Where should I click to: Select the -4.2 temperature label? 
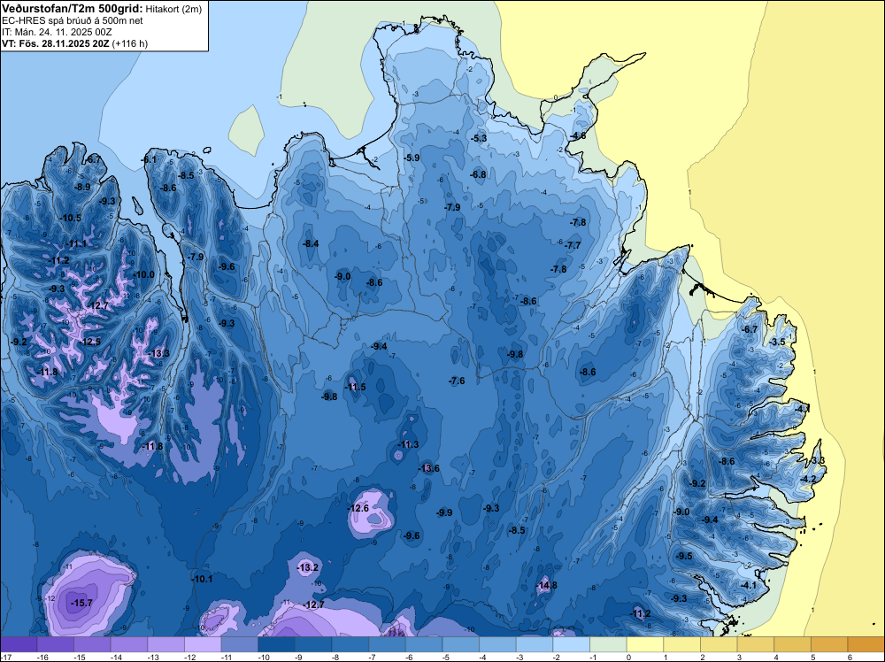808,479
